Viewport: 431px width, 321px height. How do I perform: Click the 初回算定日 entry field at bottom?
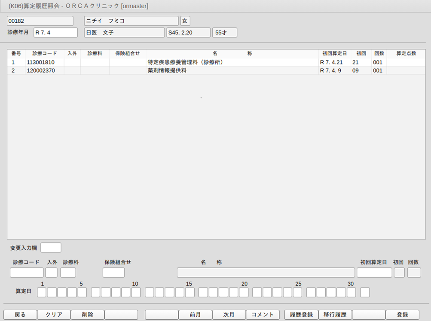pos(374,273)
